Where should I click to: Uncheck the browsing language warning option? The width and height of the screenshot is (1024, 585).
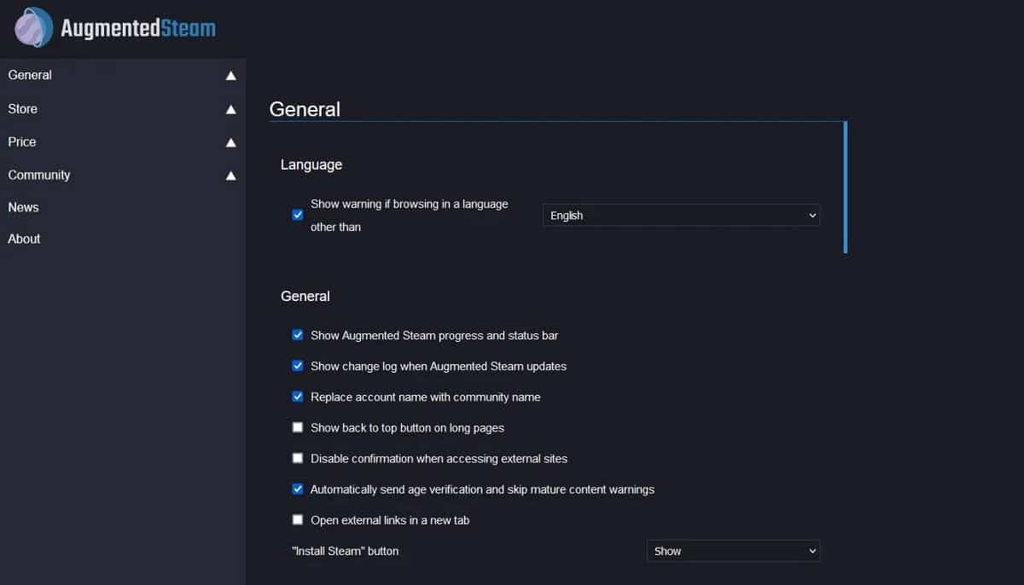[x=297, y=215]
